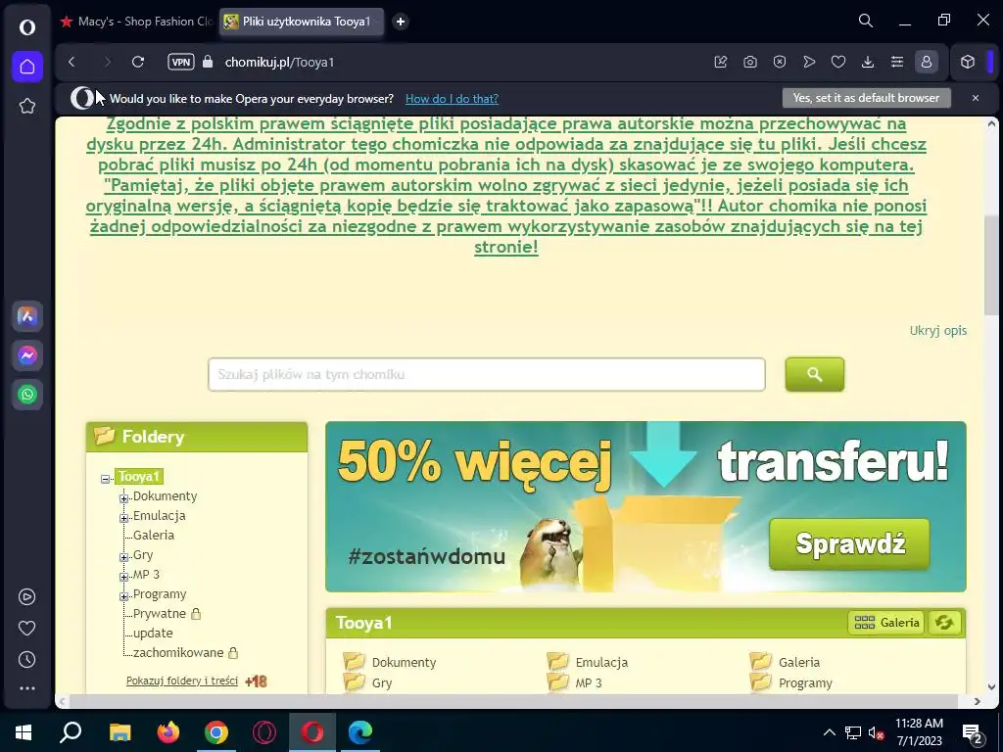Open a new tab with plus button
The height and width of the screenshot is (752, 1003).
(401, 22)
